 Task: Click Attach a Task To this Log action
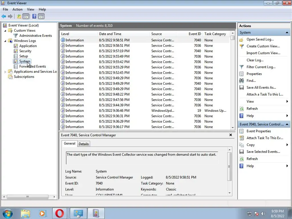coord(265,94)
